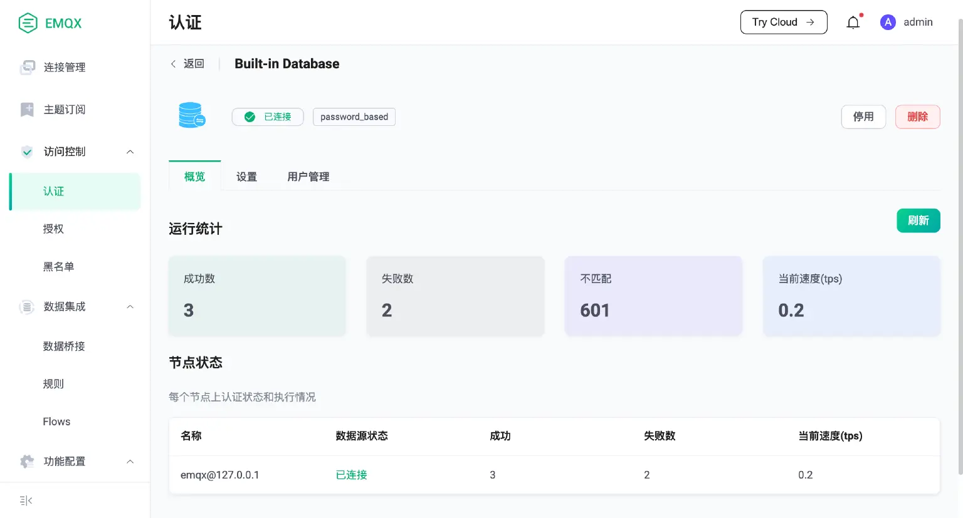This screenshot has height=518, width=963.
Task: Select the 主题订阅 sidebar icon
Action: (x=26, y=110)
